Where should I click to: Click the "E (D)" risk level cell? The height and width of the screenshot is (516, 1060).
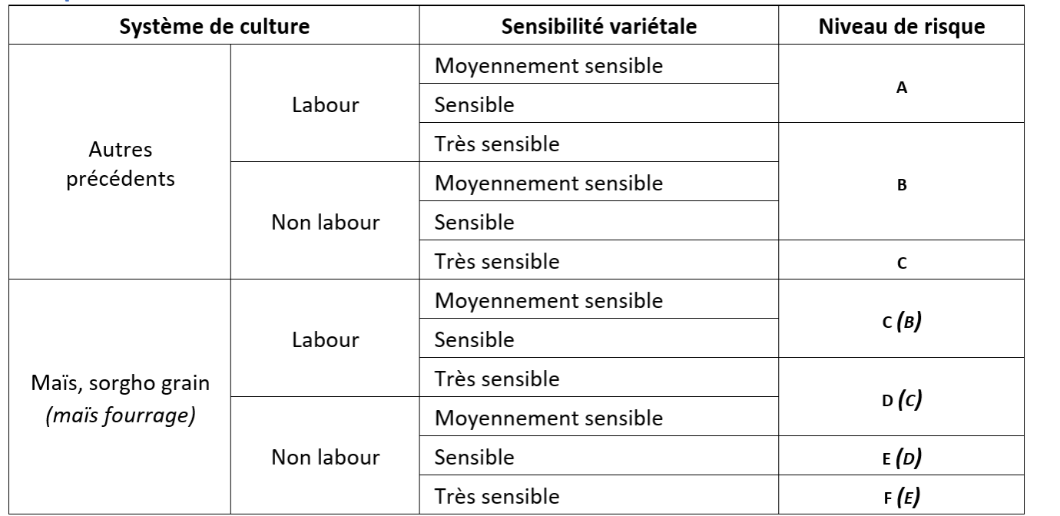tap(902, 458)
